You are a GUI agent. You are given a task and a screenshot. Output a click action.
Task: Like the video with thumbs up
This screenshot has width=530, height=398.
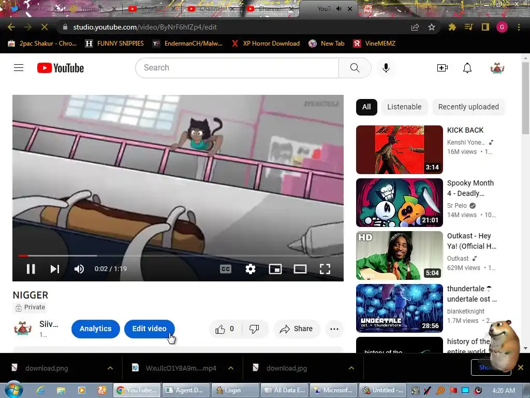225,329
